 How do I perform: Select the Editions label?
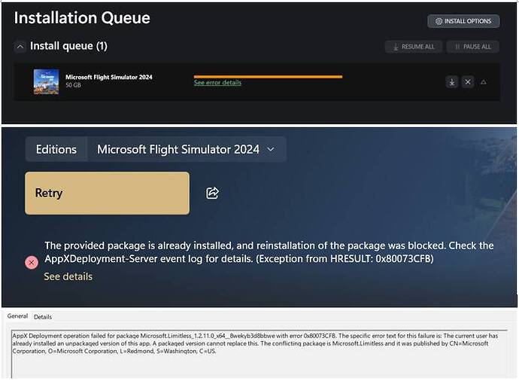click(x=56, y=149)
